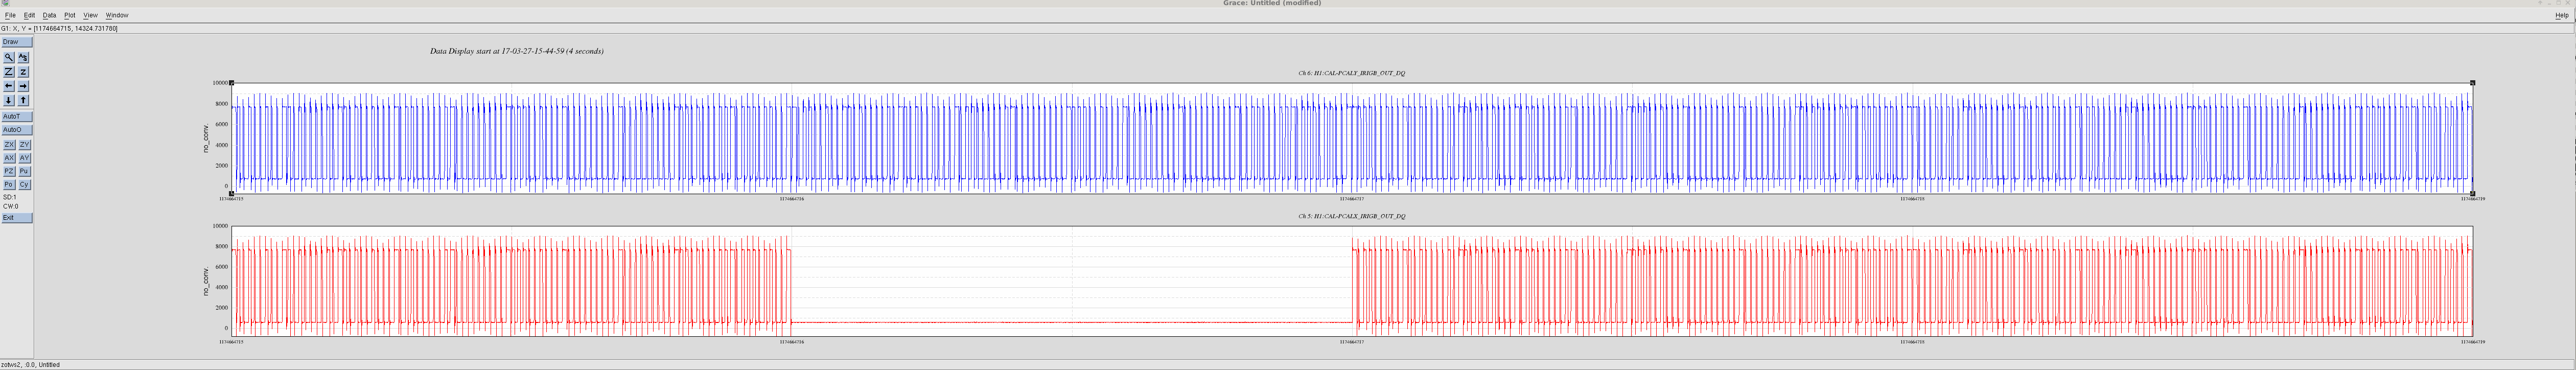Viewport: 2576px width, 370px height.
Task: Click the G1 X, Y coordinate readout
Action: [59, 28]
